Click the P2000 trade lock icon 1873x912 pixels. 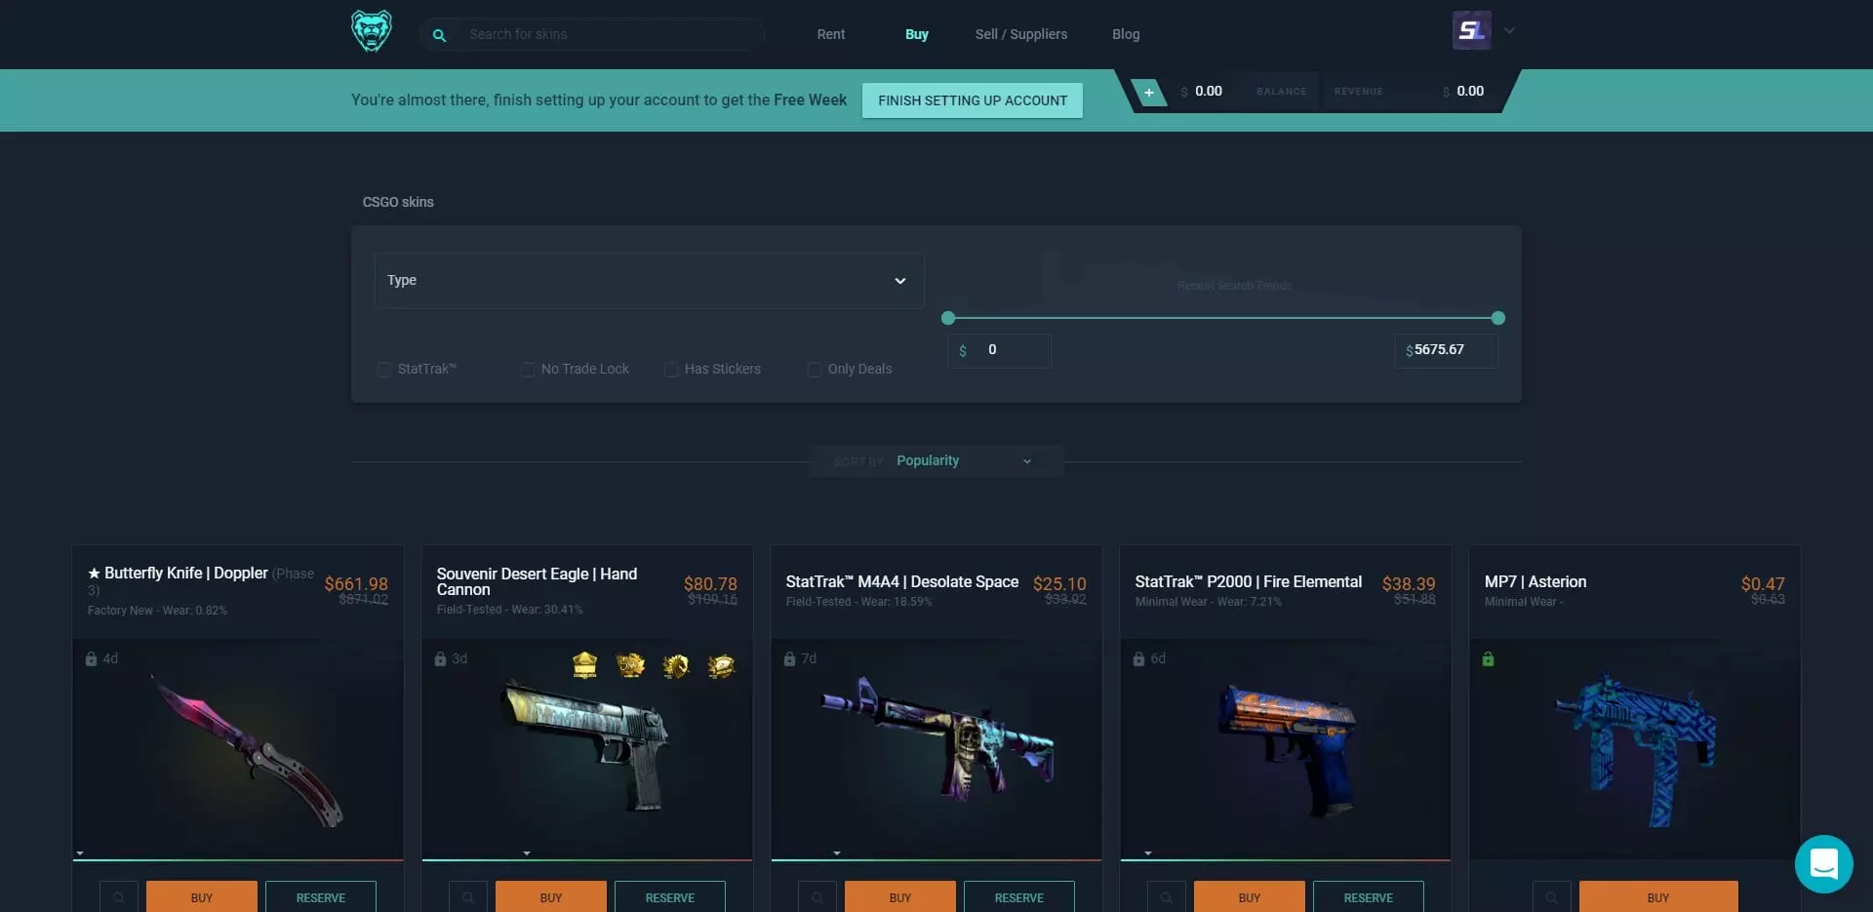[1138, 659]
